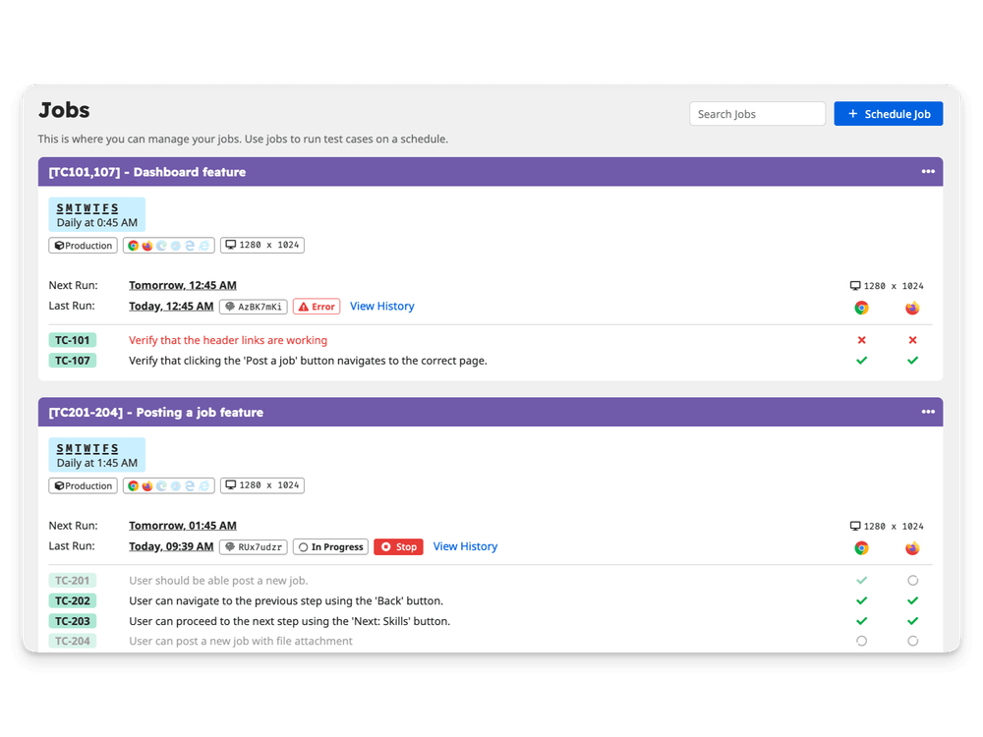
Task: Click passed Chrome result for TC-107
Action: pyautogui.click(x=861, y=361)
